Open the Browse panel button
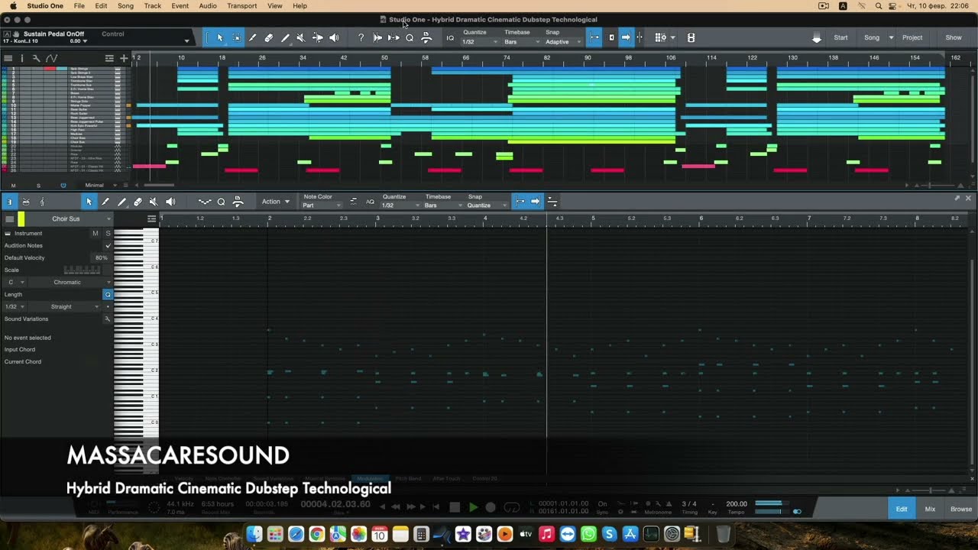Image resolution: width=978 pixels, height=550 pixels. click(x=961, y=509)
